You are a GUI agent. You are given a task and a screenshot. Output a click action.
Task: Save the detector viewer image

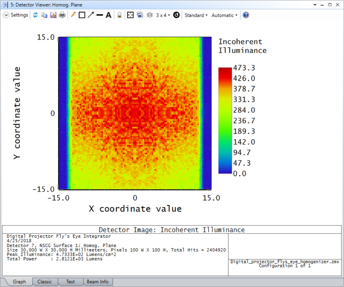(53, 15)
